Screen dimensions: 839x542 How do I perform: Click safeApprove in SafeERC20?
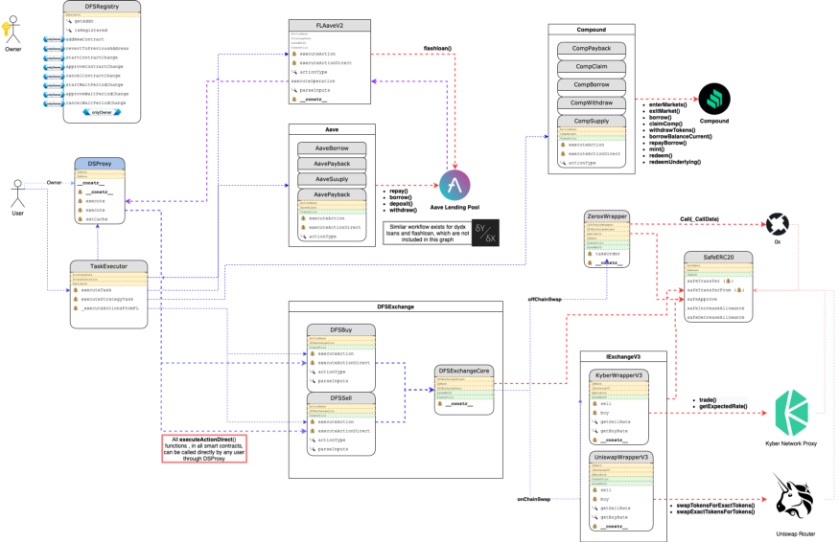coord(702,300)
